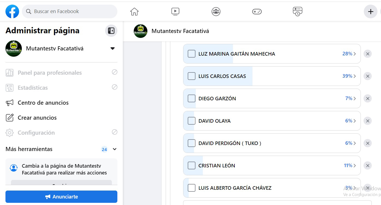
Task: Select the CRISTIAN LEÓN checkbox
Action: pos(192,165)
